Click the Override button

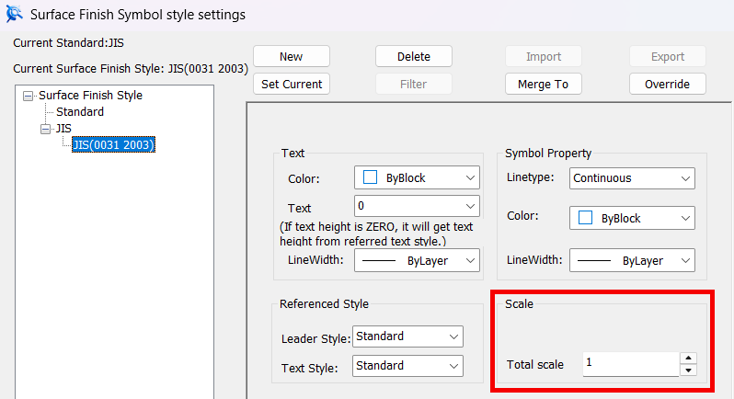[x=667, y=85]
